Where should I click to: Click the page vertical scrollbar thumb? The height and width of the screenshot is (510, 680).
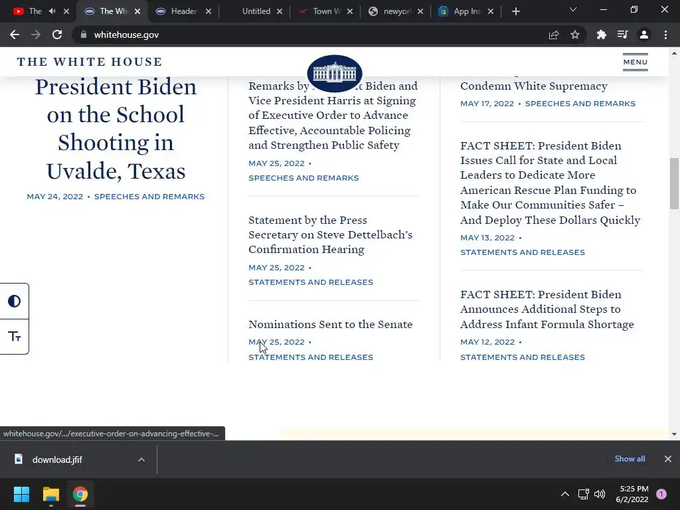tap(674, 183)
